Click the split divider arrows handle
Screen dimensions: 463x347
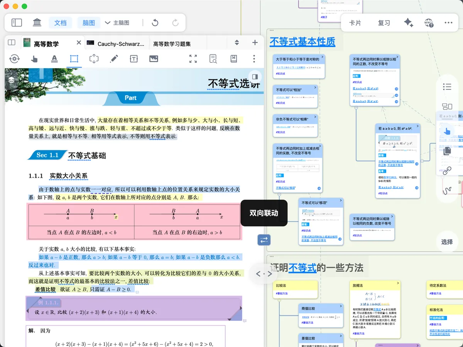(264, 274)
